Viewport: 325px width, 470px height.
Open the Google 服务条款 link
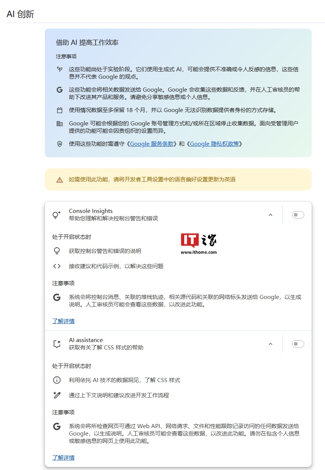pyautogui.click(x=152, y=144)
